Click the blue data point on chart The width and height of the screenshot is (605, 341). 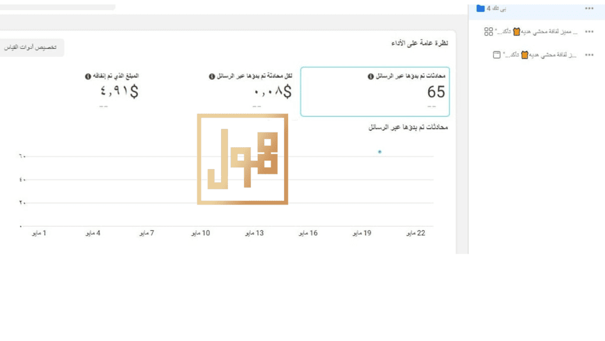point(380,152)
